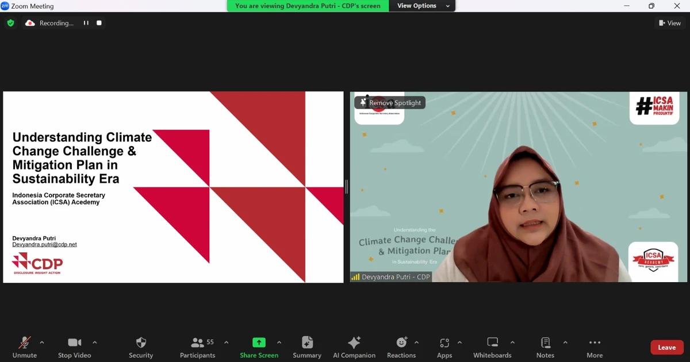Screen dimensions: 690x362
Task: Leave the meeting
Action: point(666,347)
